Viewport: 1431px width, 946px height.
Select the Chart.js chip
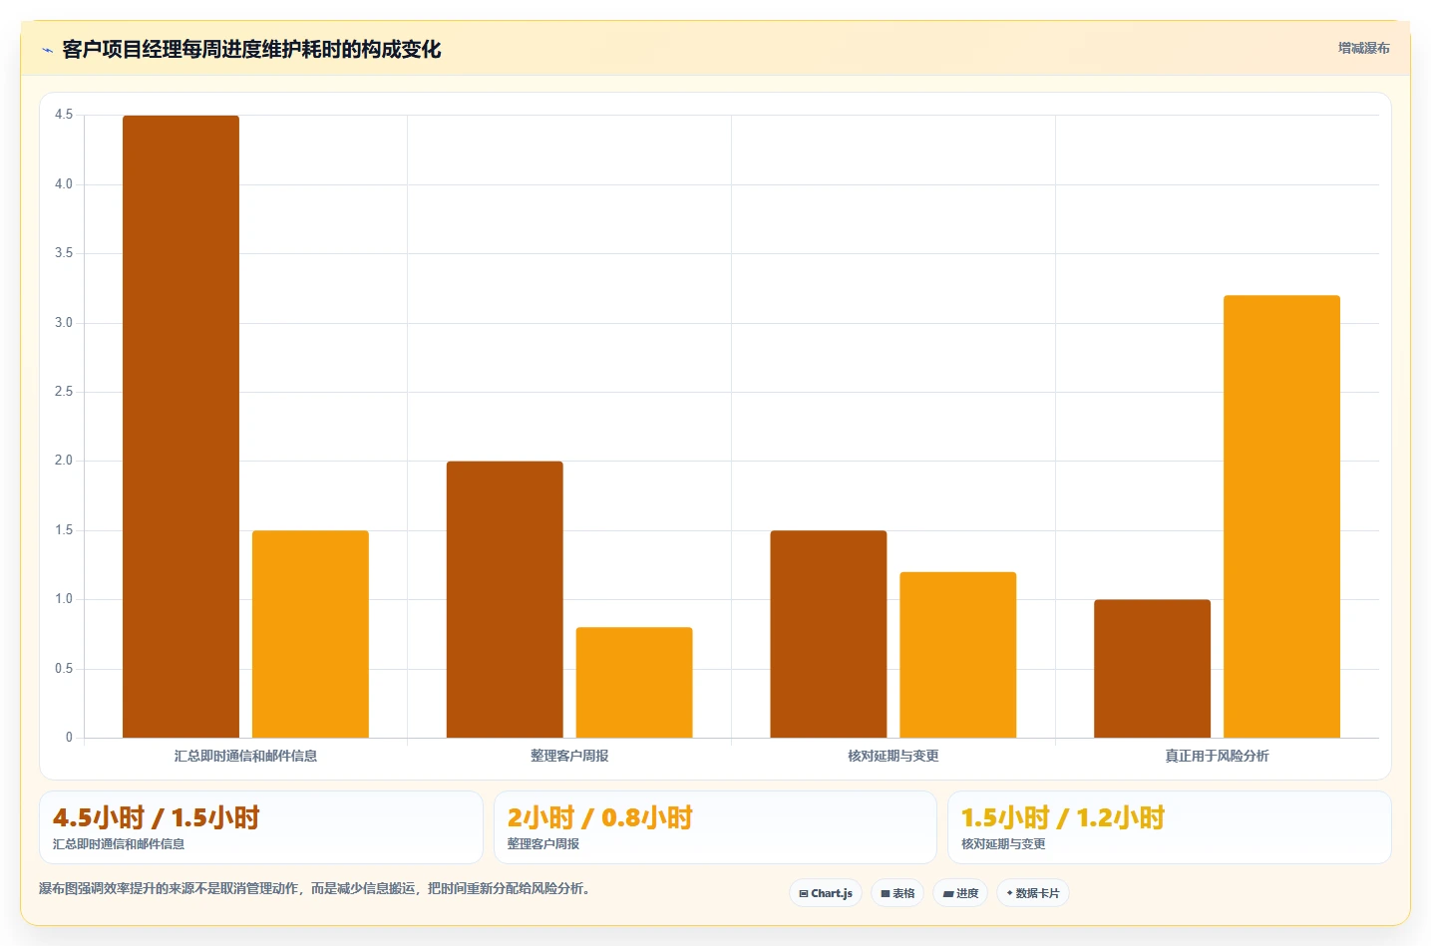[x=826, y=893]
